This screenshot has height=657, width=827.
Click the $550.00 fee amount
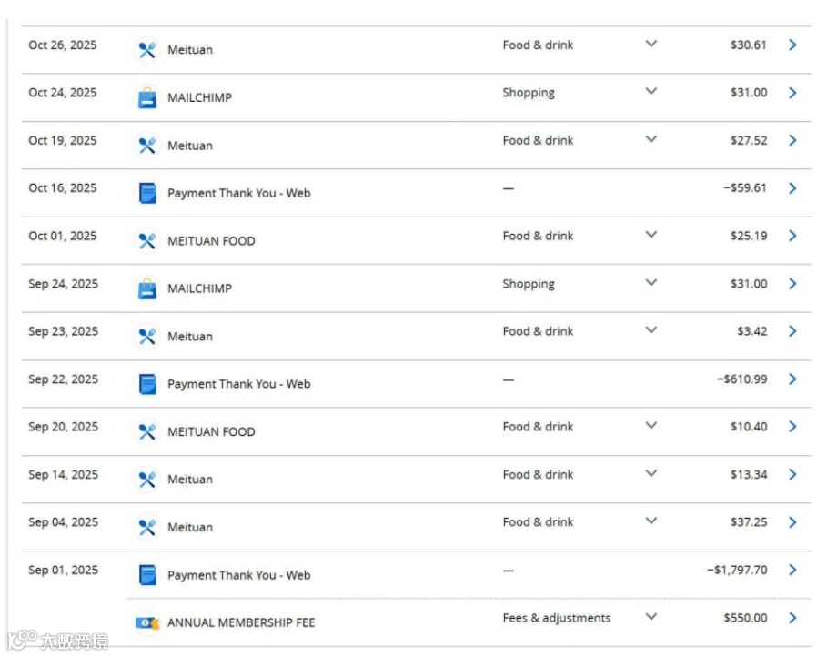745,618
